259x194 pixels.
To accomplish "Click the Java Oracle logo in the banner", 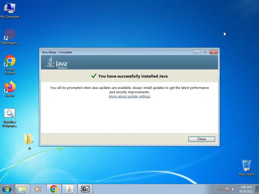I will coord(57,63).
